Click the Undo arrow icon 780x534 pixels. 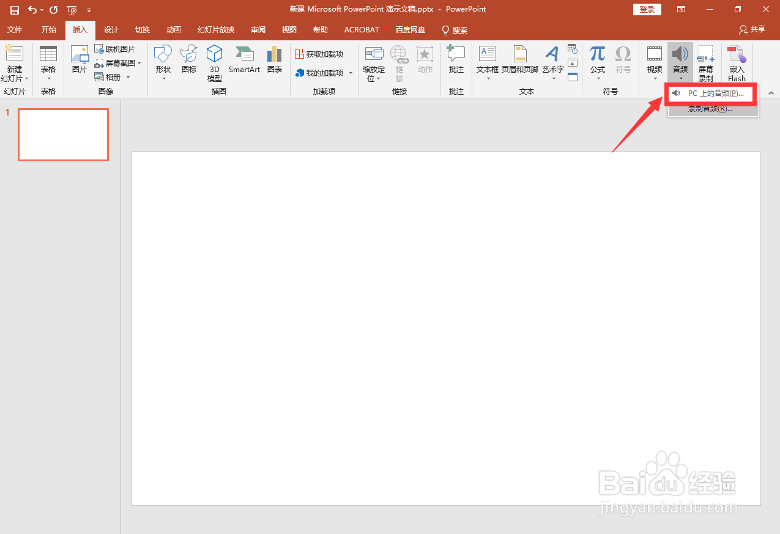coord(32,10)
